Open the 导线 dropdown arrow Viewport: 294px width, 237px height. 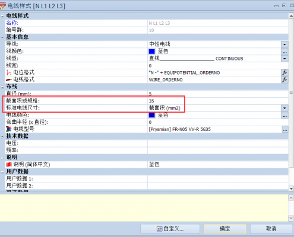[284, 44]
